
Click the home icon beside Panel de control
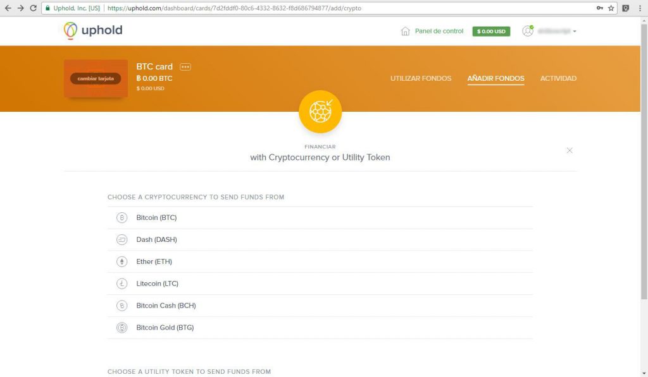click(x=405, y=31)
